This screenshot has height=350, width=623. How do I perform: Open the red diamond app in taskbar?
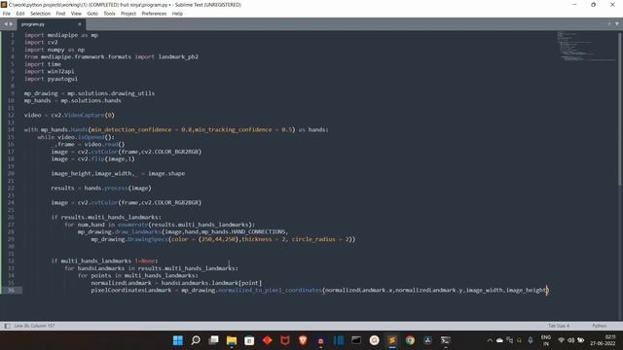(268, 340)
